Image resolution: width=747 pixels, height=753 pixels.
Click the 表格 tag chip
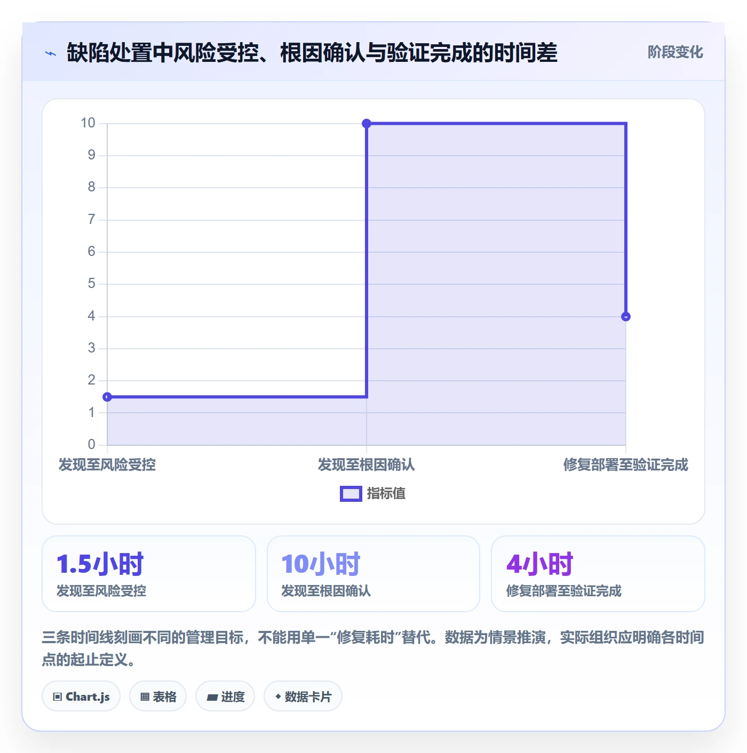point(158,696)
